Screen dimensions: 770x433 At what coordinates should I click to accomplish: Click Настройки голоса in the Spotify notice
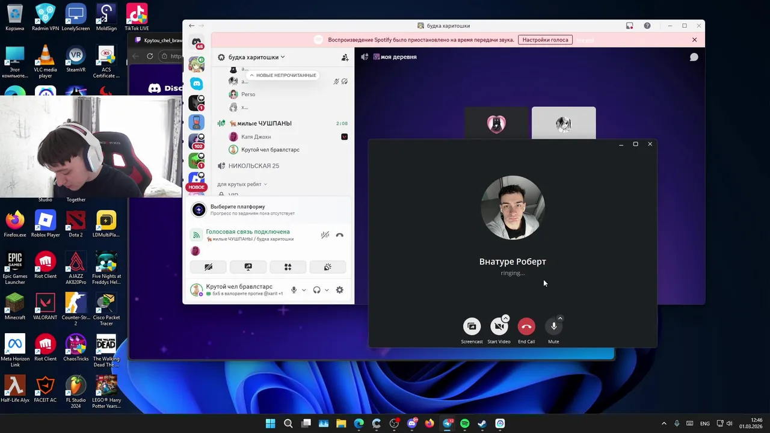point(545,40)
